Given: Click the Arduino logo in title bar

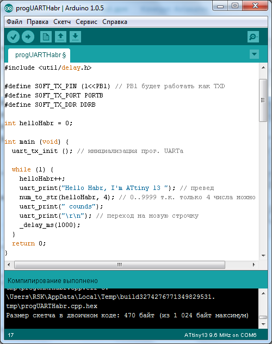Looking at the screenshot, I should tap(9, 8).
